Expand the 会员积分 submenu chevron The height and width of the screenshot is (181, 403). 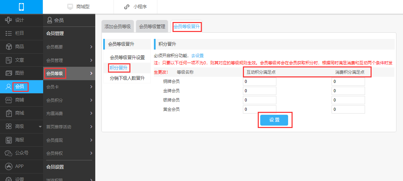[x=91, y=100]
